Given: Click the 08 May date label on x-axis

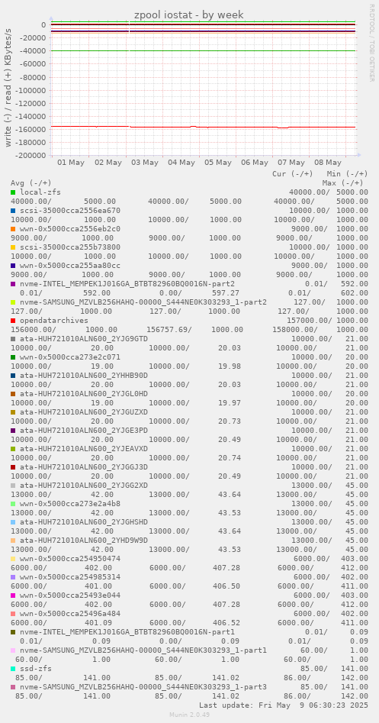Looking at the screenshot, I should pos(327,163).
